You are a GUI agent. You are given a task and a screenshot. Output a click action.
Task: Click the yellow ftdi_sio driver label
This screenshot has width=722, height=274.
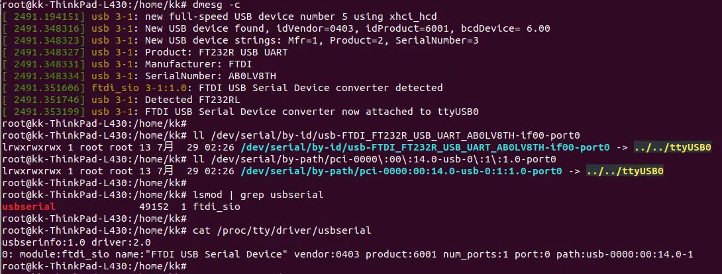point(109,88)
